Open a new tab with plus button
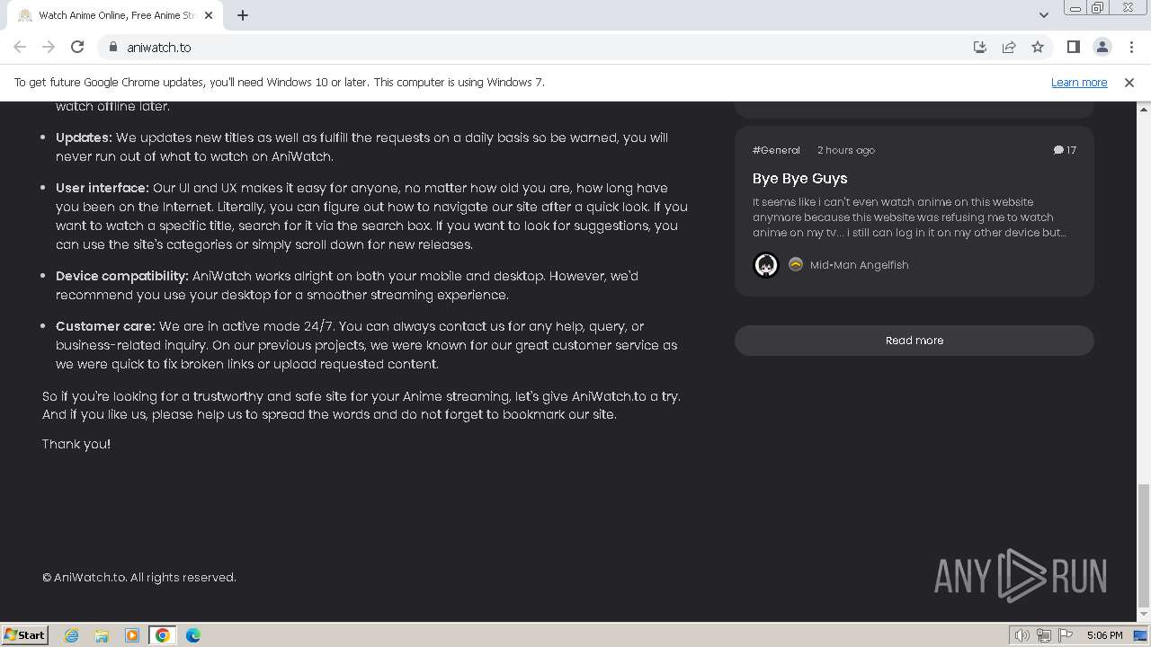This screenshot has width=1151, height=647. point(243,15)
